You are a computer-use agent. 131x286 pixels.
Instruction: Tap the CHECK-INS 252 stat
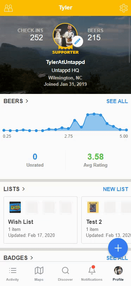30,35
